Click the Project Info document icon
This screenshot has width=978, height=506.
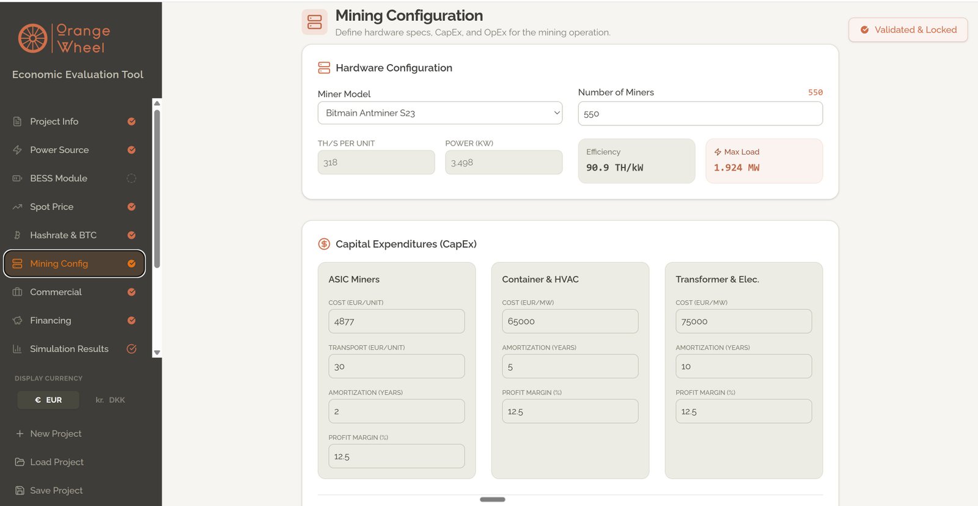point(17,122)
